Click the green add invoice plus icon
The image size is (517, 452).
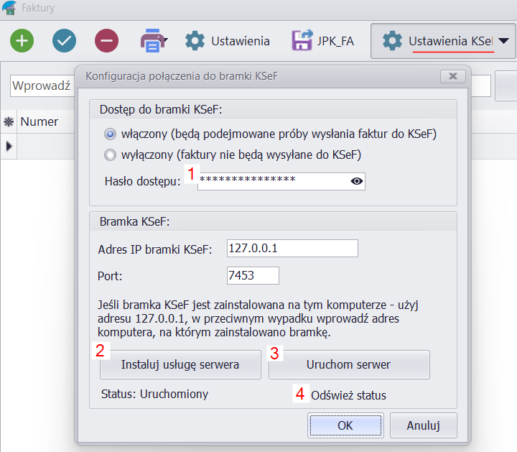point(22,41)
